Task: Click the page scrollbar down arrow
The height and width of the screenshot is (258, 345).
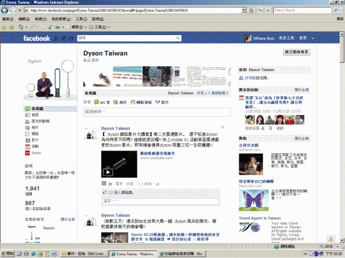Action: click(x=342, y=240)
